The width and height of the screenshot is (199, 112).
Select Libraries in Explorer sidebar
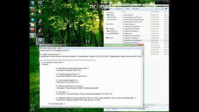(x=111, y=24)
